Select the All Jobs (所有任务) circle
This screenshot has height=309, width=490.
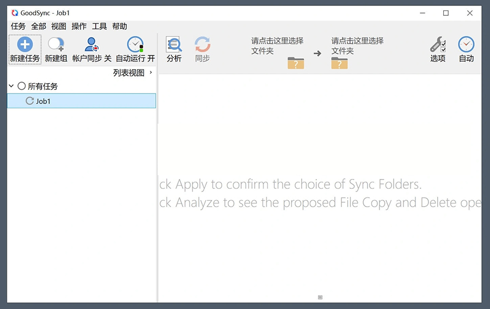[22, 86]
